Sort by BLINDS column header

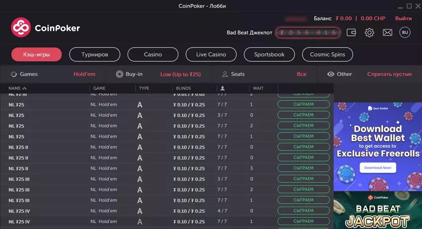point(183,88)
